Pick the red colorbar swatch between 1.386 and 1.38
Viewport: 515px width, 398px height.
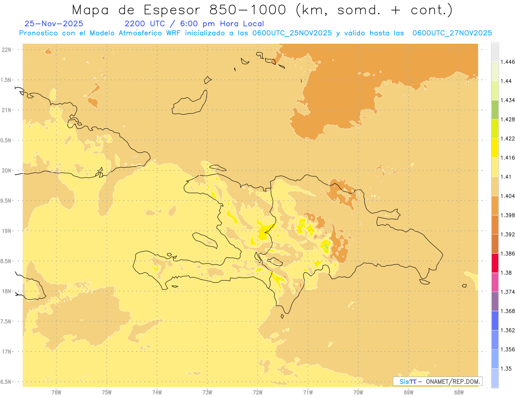(495, 263)
